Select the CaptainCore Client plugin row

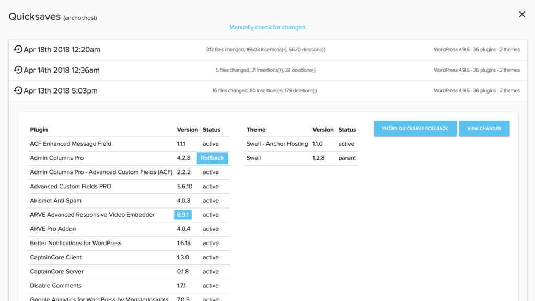point(56,257)
